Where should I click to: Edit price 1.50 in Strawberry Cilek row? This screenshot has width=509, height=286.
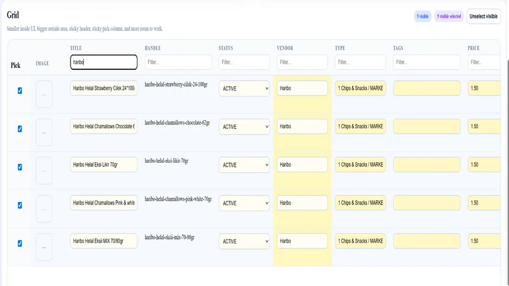click(484, 88)
